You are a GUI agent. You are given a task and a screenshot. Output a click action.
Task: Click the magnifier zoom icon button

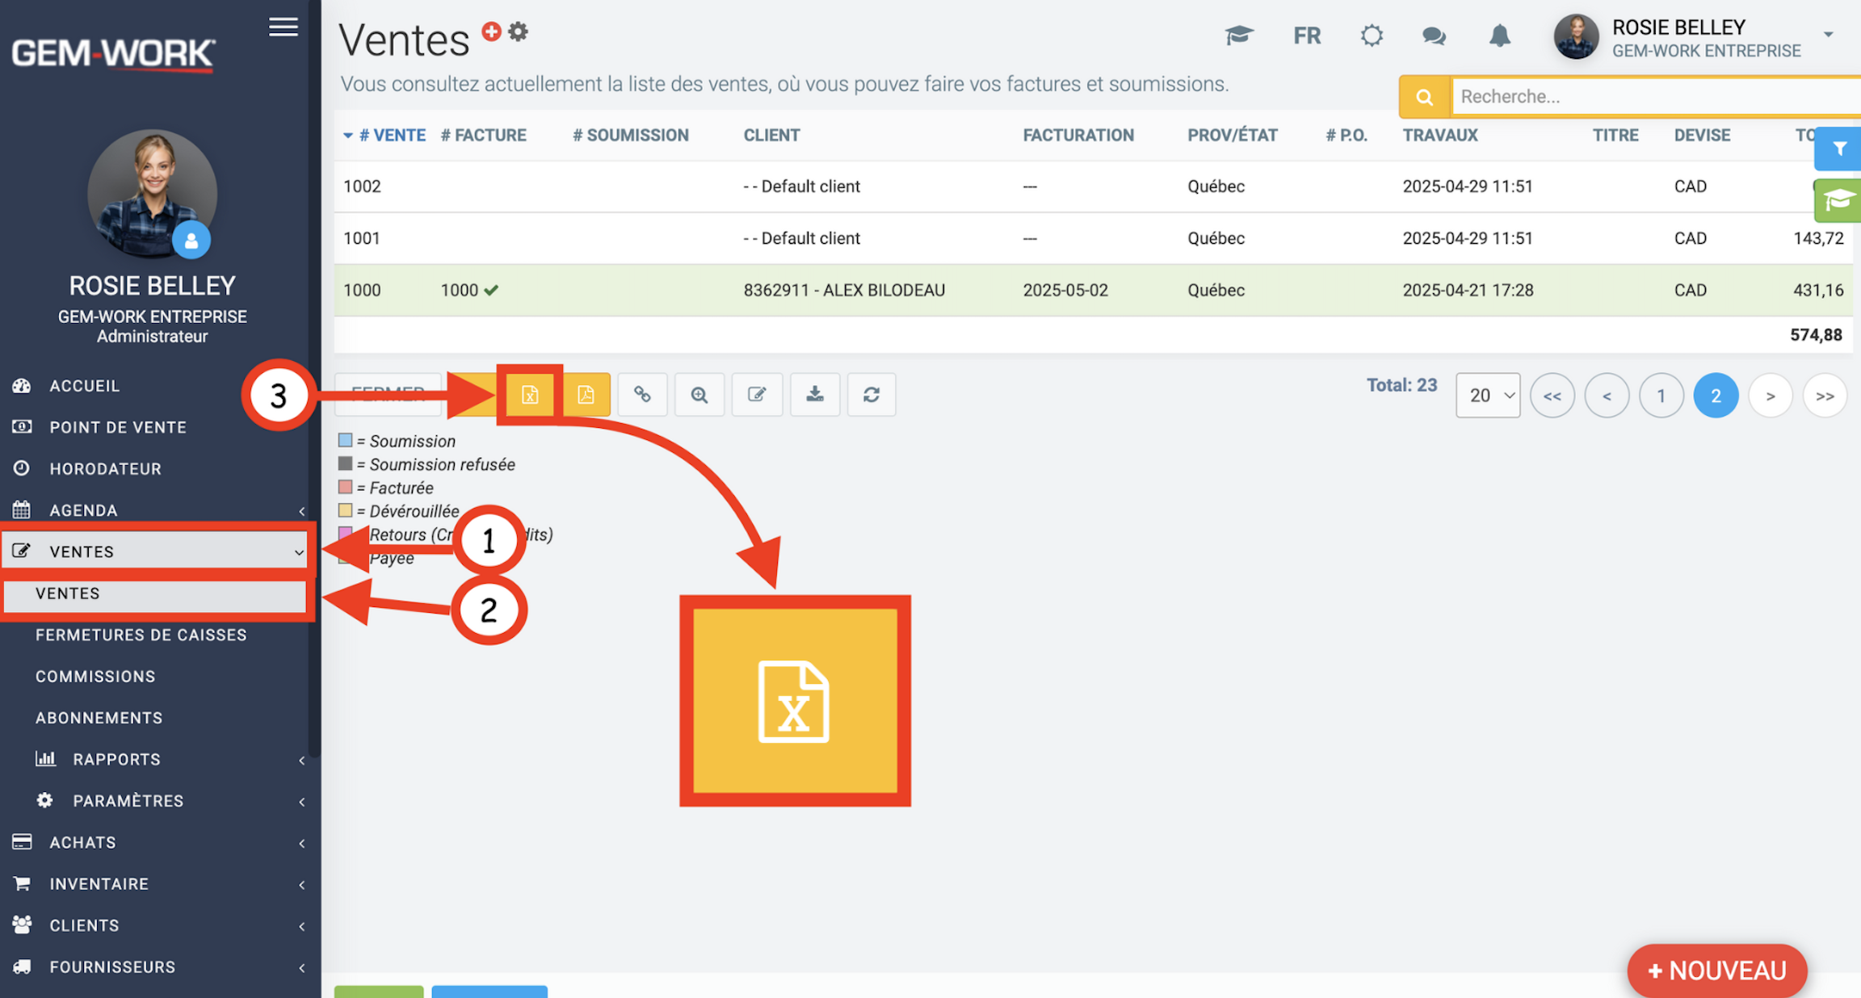click(699, 395)
